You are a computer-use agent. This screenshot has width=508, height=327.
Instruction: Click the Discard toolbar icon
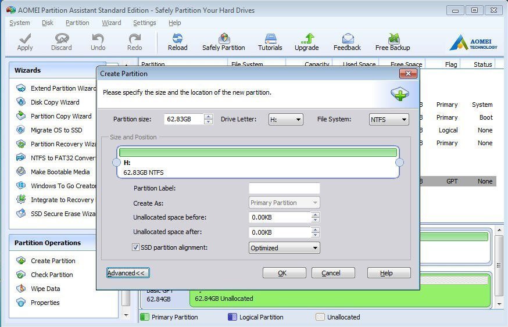(x=62, y=38)
